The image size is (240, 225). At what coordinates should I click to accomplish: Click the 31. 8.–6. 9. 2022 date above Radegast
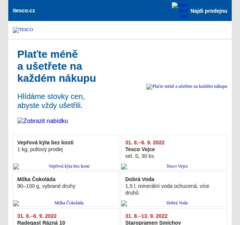click(x=37, y=216)
